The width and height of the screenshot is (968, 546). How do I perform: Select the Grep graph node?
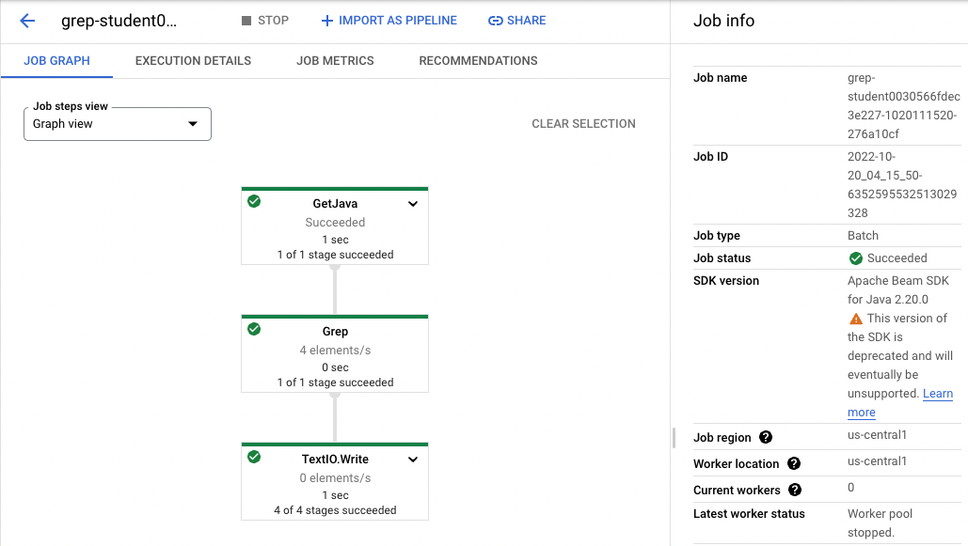(x=335, y=353)
